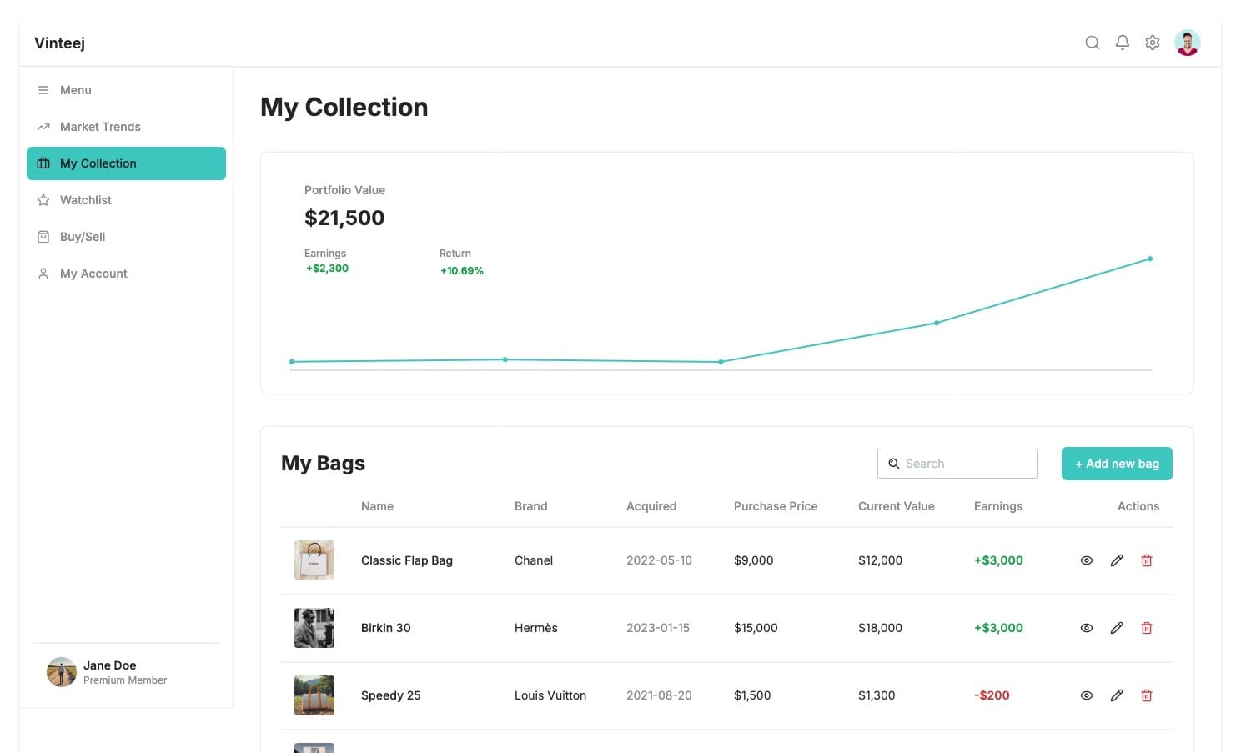Open Market Trends menu label
The width and height of the screenshot is (1241, 753).
pos(100,127)
